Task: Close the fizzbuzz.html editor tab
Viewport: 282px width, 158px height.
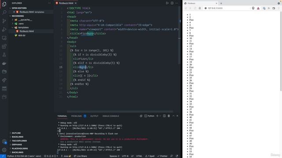Action: 76,3
